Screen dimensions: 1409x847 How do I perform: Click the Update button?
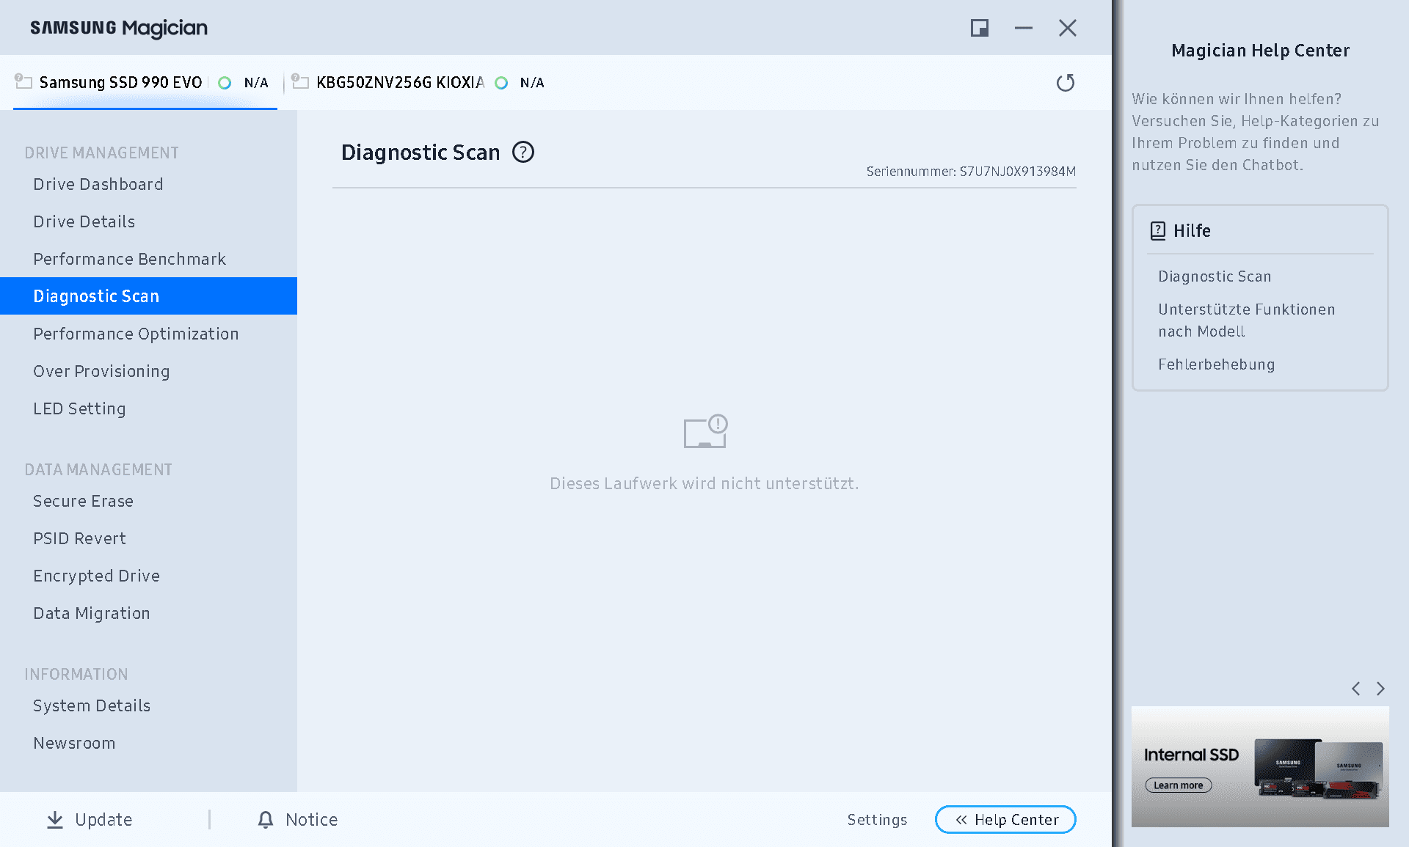click(90, 820)
